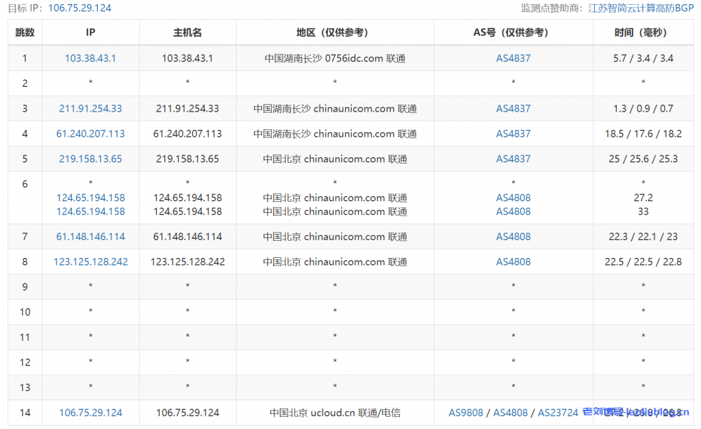Click AS4808 link in hop 7 row
Screen dimensions: 701x429
click(513, 237)
